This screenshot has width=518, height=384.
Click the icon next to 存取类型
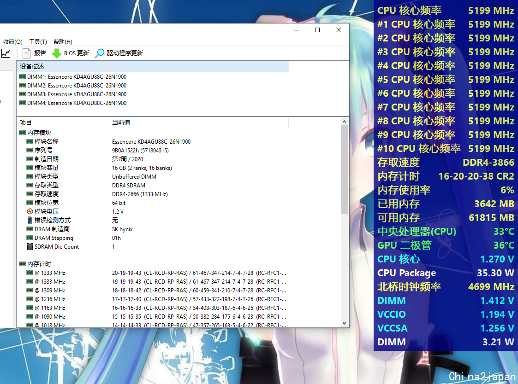[x=30, y=185]
